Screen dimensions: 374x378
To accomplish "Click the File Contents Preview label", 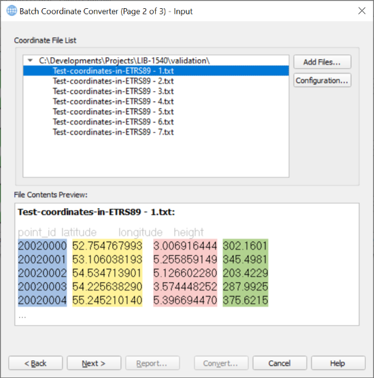I will click(x=50, y=194).
